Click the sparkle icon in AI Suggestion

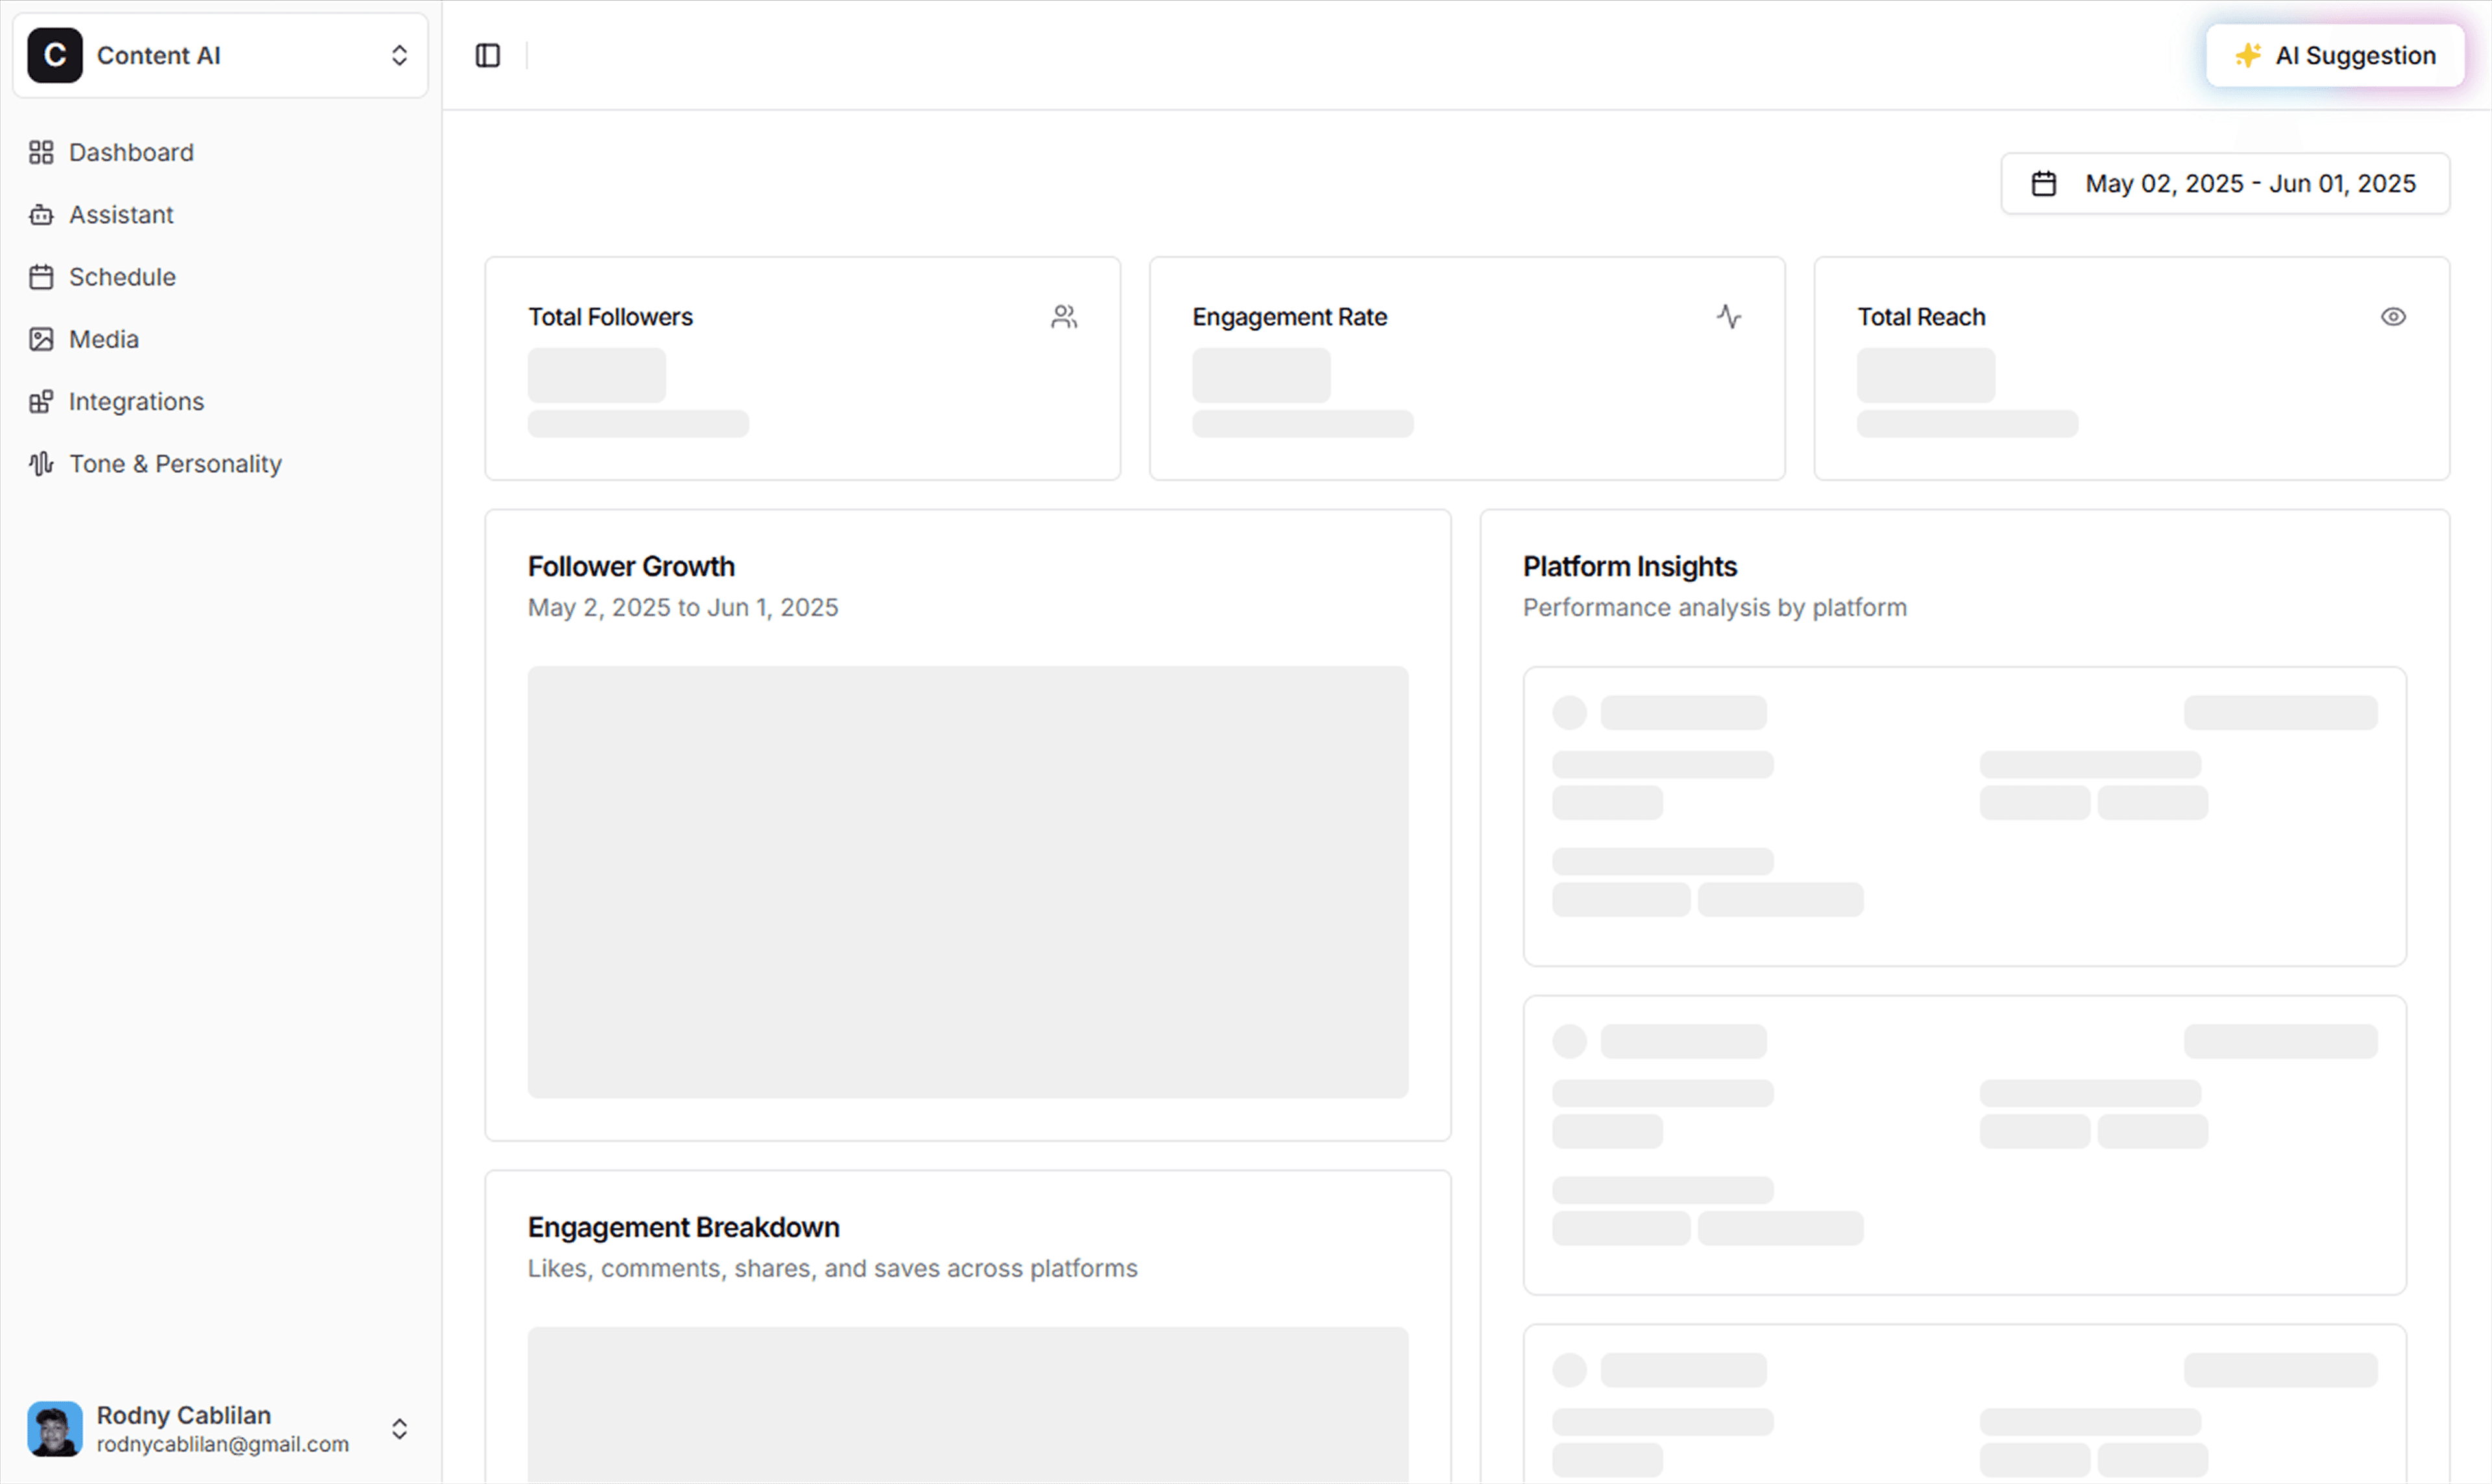click(x=2247, y=55)
